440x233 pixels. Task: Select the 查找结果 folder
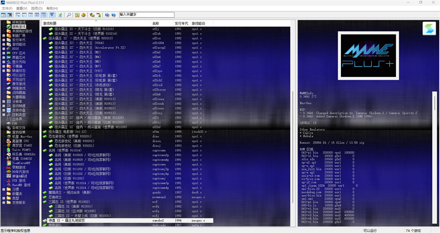point(19,132)
